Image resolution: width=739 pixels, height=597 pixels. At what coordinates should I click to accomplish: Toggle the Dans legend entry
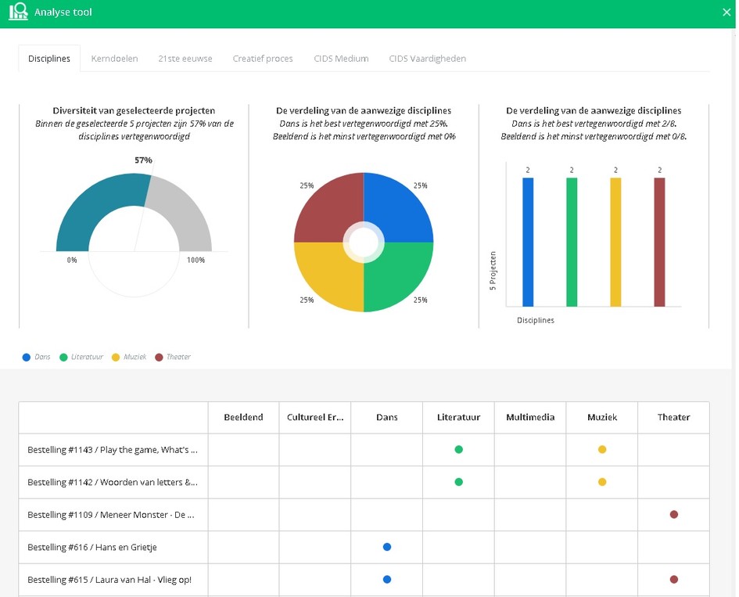click(36, 357)
